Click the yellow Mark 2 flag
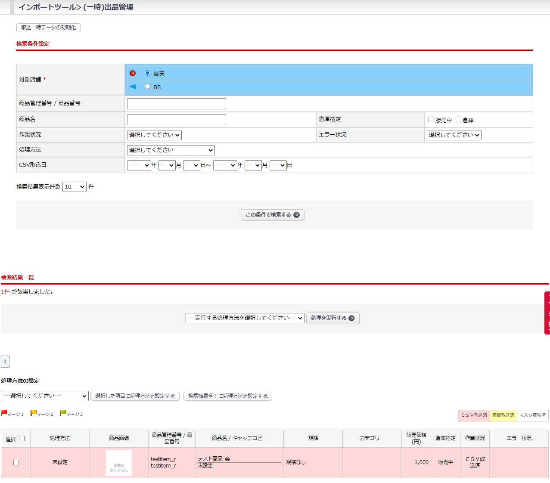Viewport: 550px width, 483px height. [x=34, y=413]
